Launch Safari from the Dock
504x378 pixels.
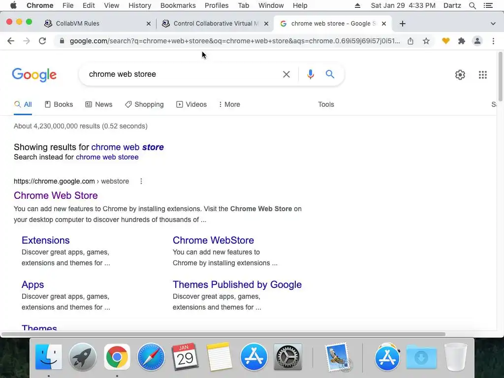point(151,357)
